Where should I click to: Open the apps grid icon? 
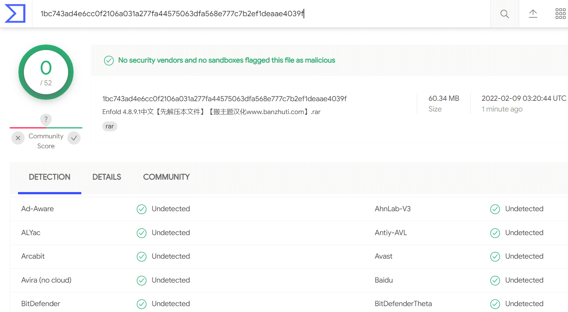pyautogui.click(x=560, y=14)
